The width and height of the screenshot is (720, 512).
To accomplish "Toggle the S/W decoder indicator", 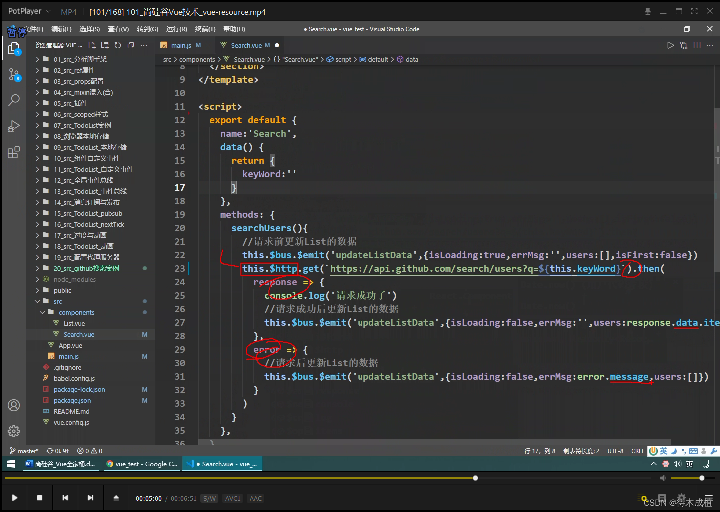I will pos(210,498).
